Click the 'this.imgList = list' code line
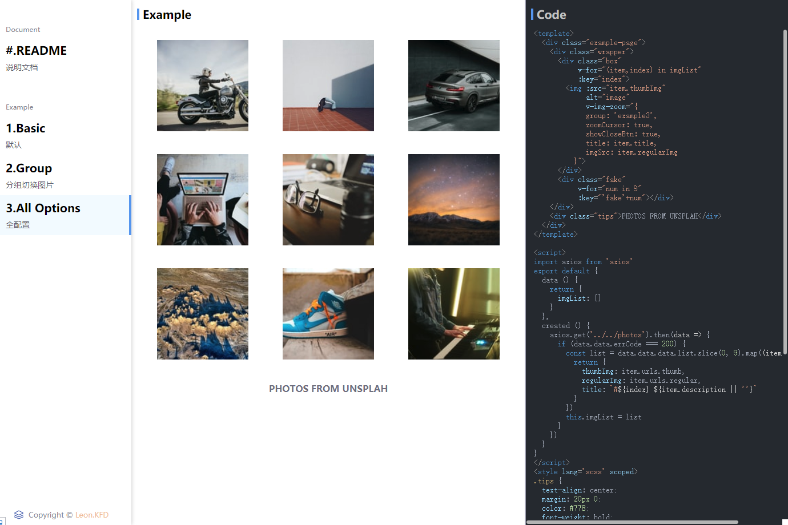788x525 pixels. pos(604,417)
